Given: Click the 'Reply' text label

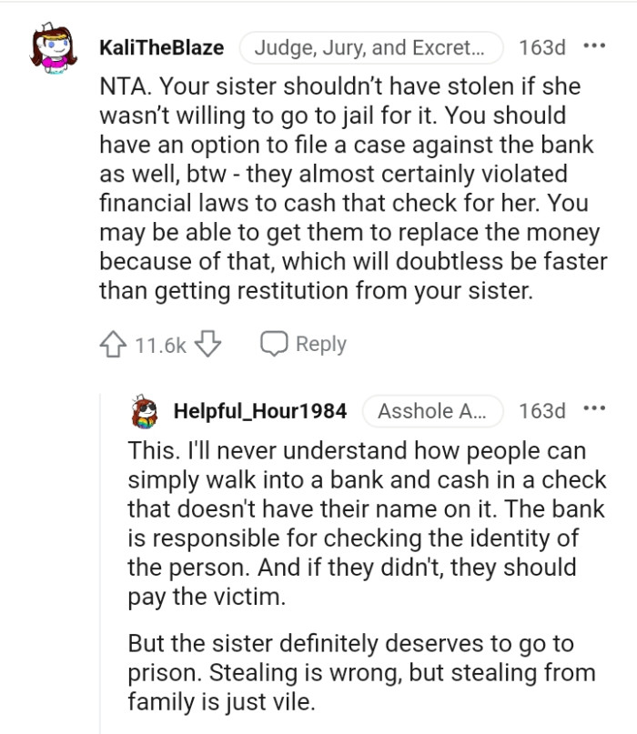Looking at the screenshot, I should click(320, 344).
